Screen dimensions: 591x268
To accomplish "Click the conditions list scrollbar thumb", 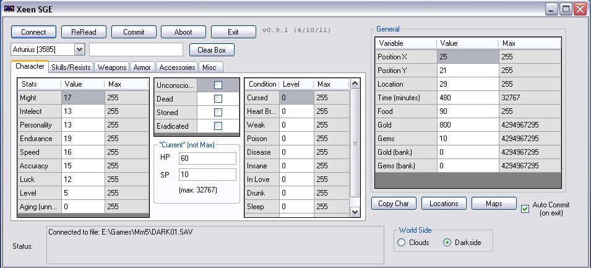I will [x=355, y=143].
